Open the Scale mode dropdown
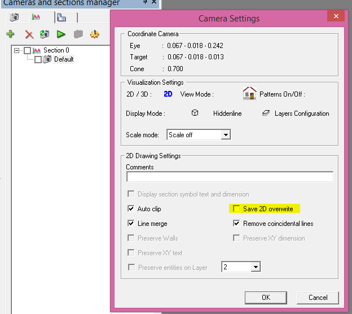Viewport: 352px width, 314px height. tap(226, 135)
